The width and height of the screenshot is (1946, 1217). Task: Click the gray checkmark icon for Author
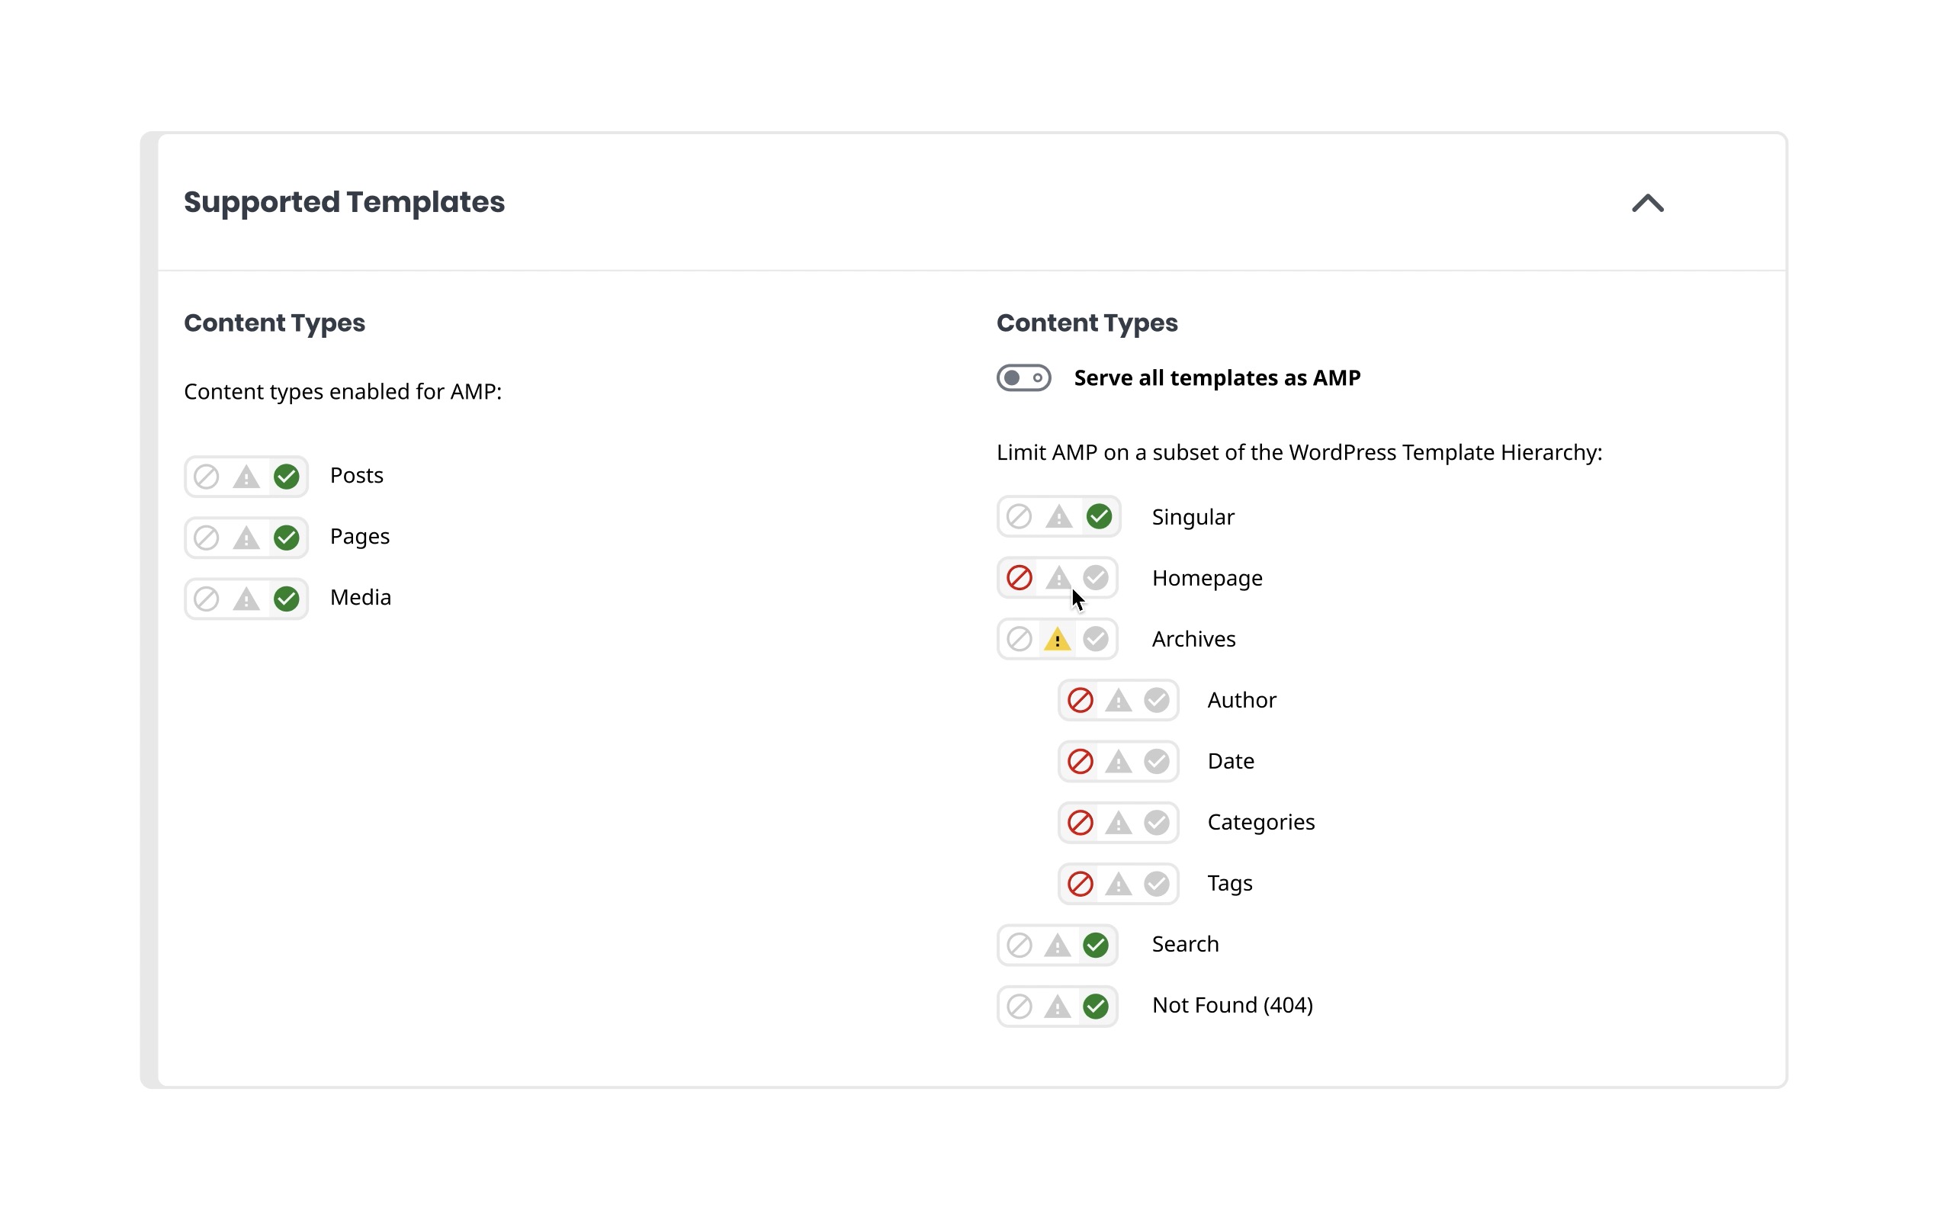coord(1157,700)
